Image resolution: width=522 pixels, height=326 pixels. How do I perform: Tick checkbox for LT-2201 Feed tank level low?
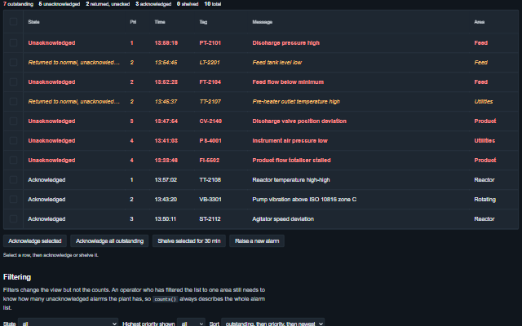tap(13, 62)
